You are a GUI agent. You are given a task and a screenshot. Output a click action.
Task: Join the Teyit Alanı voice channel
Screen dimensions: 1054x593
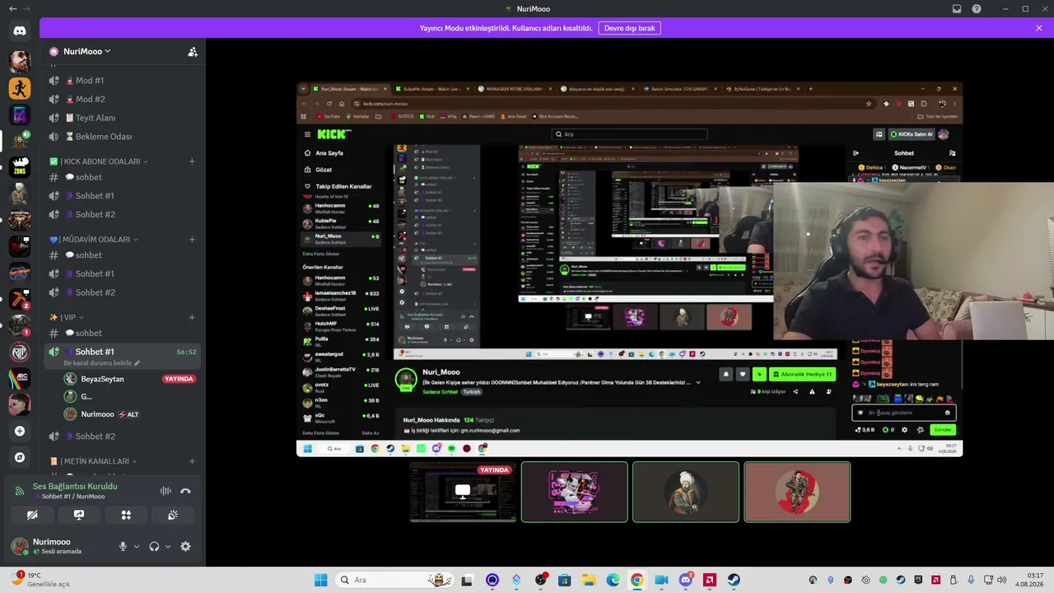coord(123,118)
